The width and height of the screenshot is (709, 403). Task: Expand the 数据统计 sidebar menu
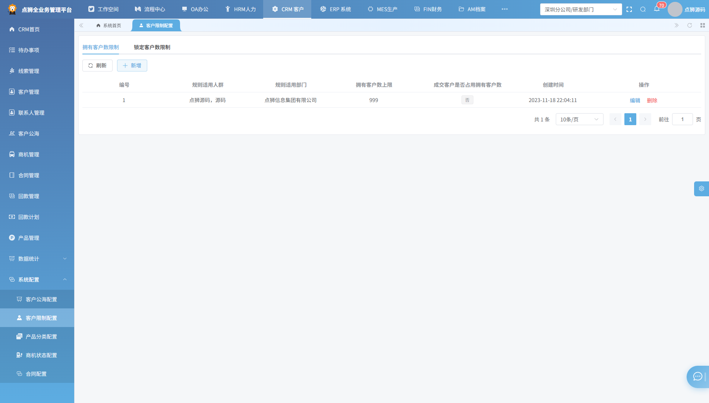point(37,259)
